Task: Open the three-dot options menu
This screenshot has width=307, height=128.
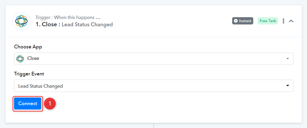Action: point(283,21)
